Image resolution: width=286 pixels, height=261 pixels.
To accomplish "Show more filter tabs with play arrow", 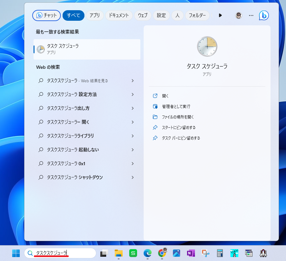I will click(x=220, y=15).
